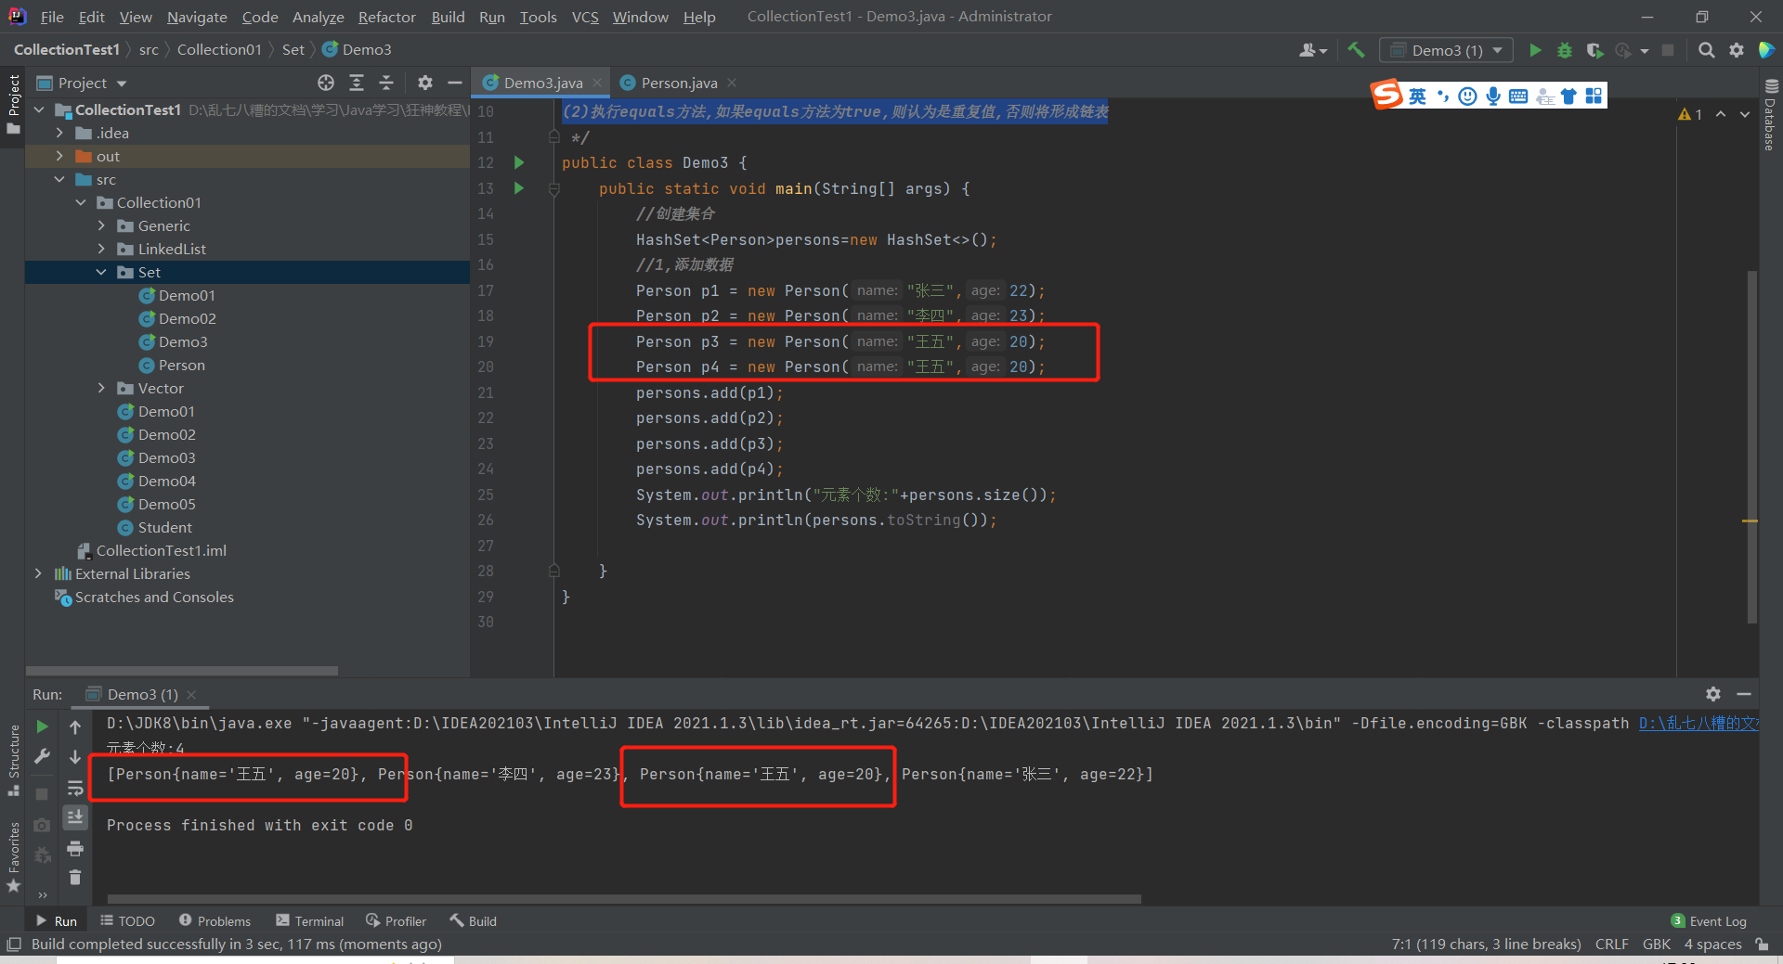
Task: Open IDE settings gear in main toolbar
Action: pos(1736,50)
